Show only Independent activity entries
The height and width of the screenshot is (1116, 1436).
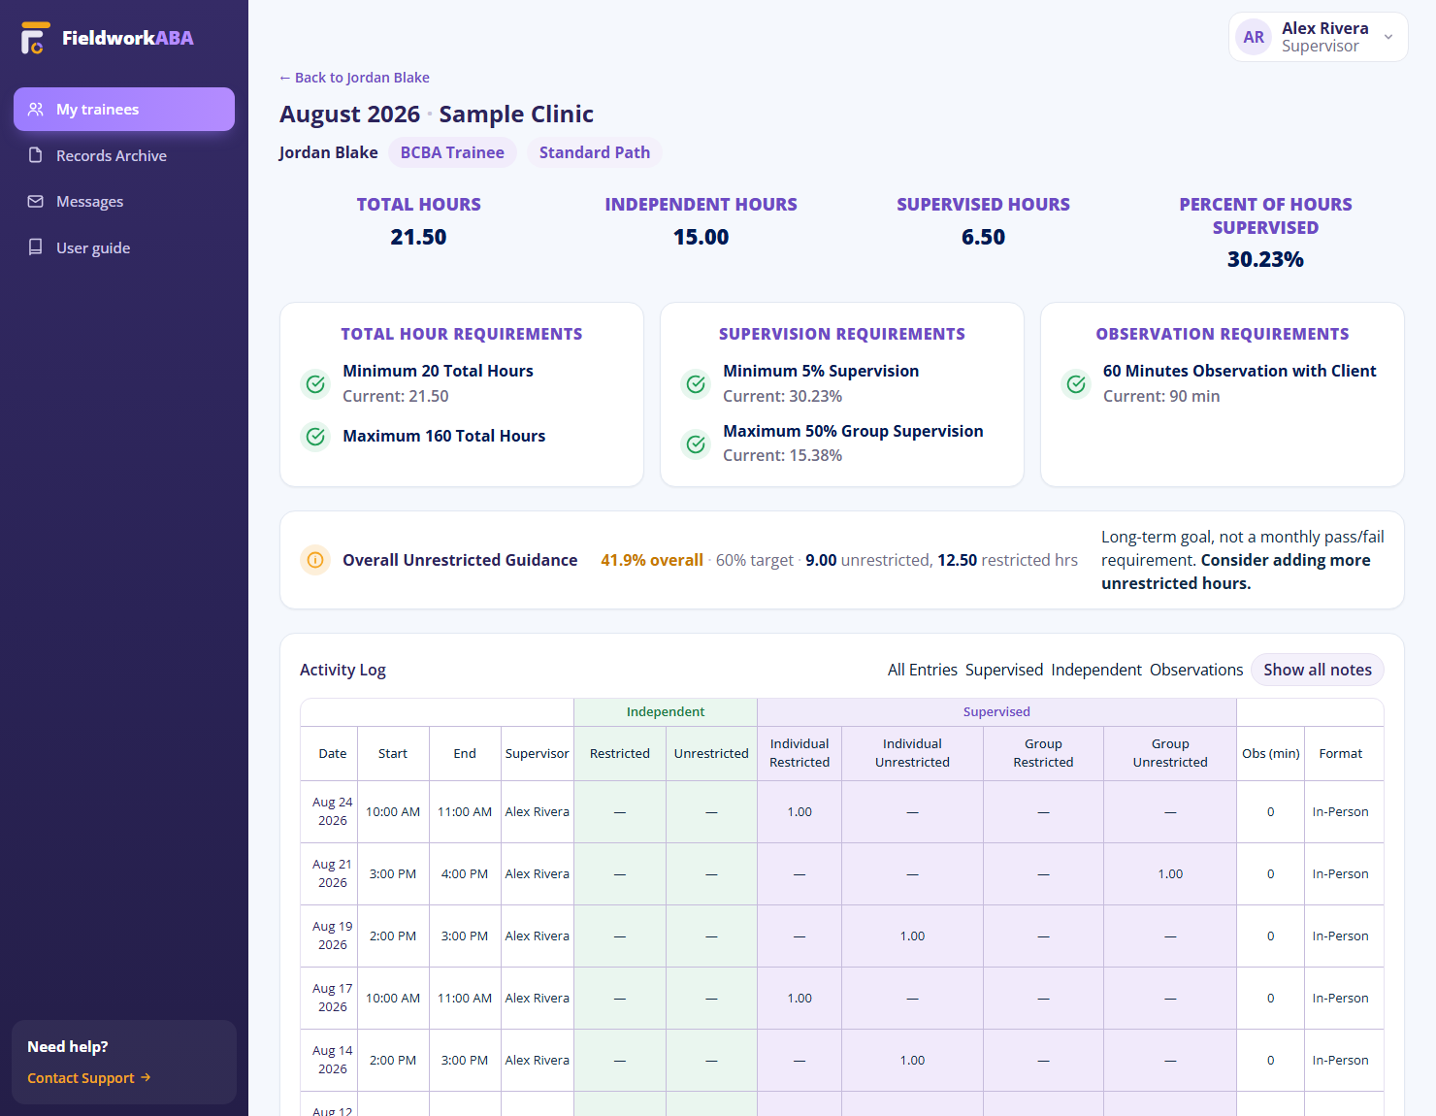coord(1096,670)
